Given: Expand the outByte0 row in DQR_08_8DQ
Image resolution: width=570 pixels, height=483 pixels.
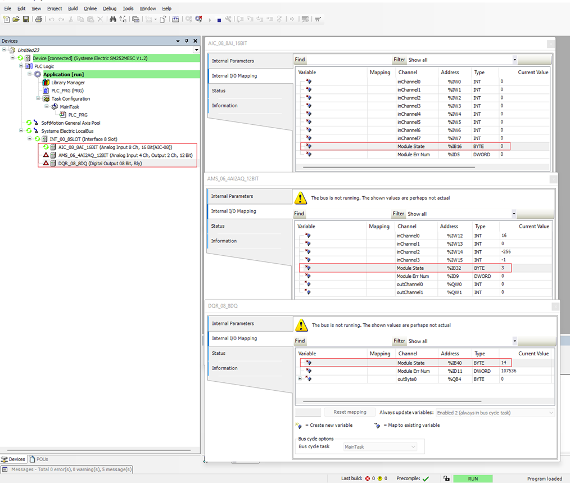Looking at the screenshot, I should 300,379.
